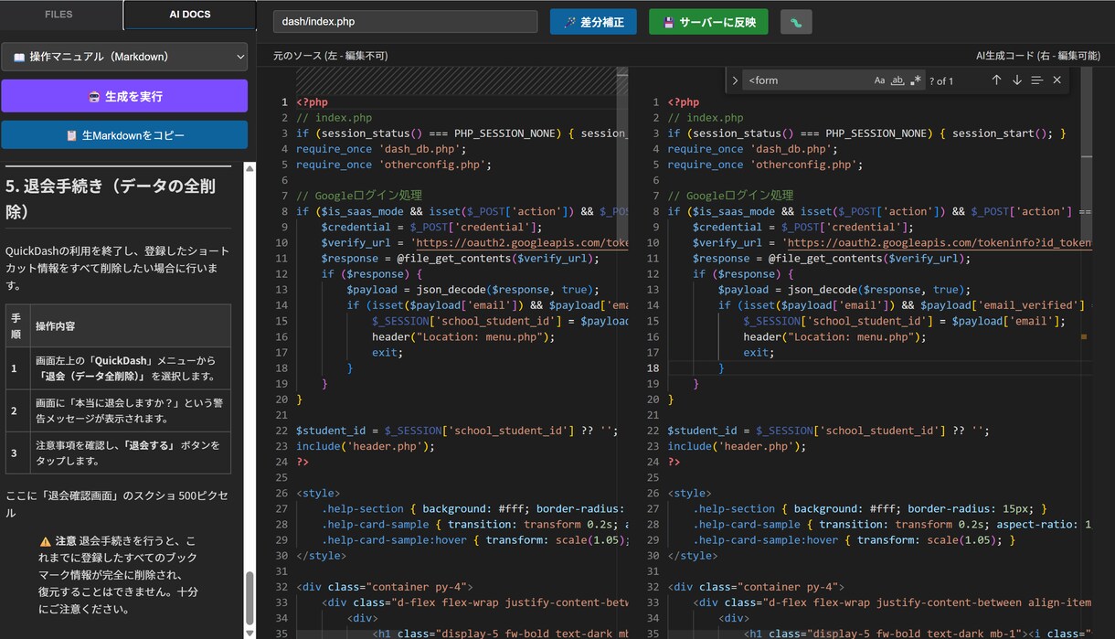Click the include('header.php'); line in left editor
The width and height of the screenshot is (1115, 639).
tap(366, 446)
